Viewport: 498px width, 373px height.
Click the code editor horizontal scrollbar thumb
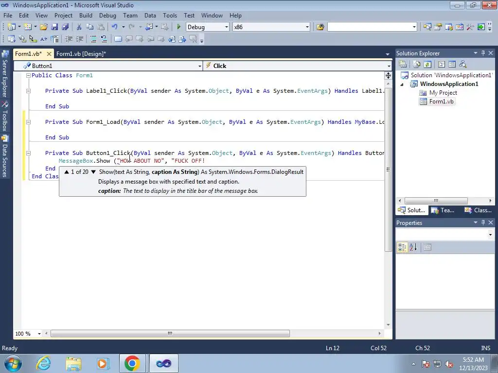(170, 333)
